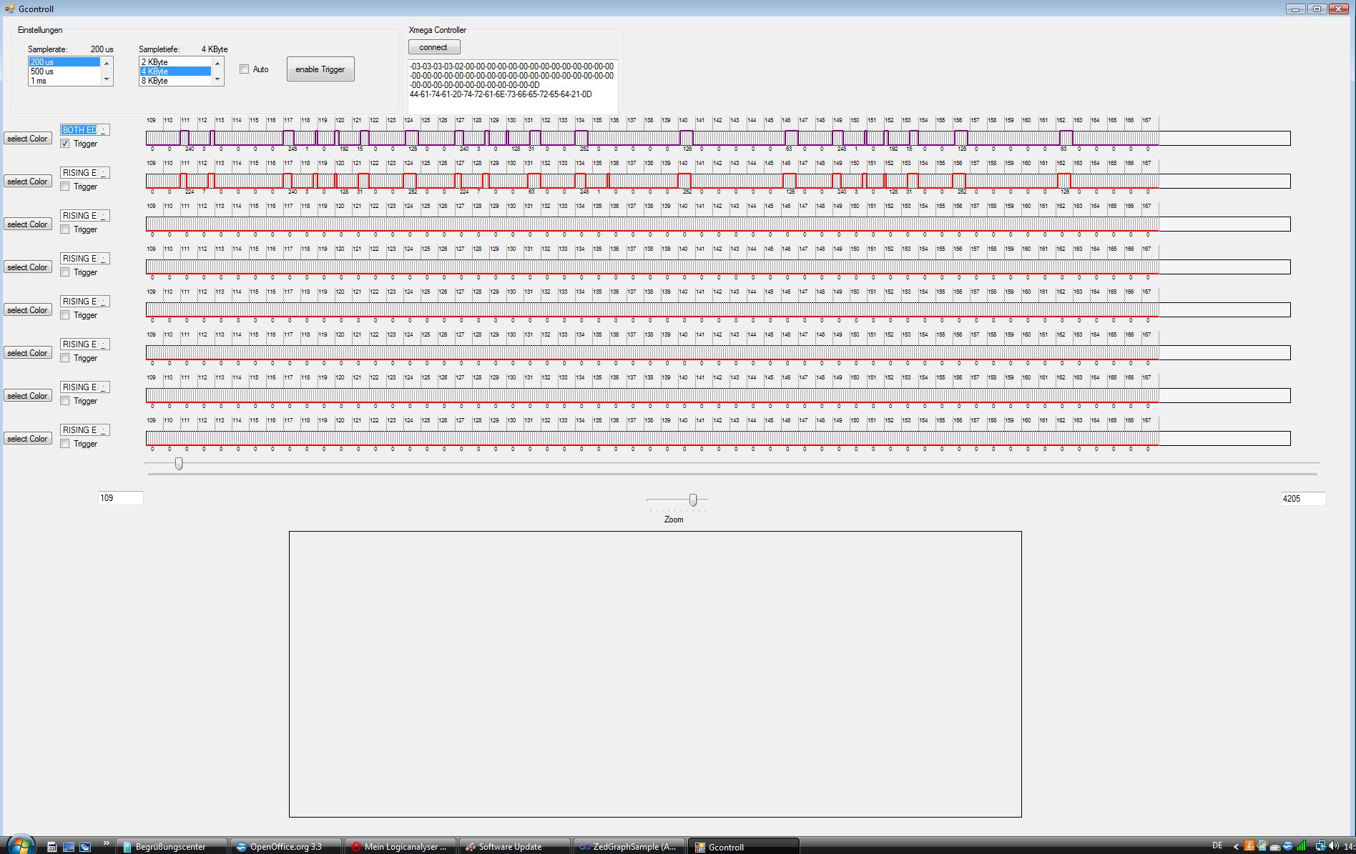Enable the Trigger checkbox on the sixth channel
The width and height of the screenshot is (1356, 854).
pyautogui.click(x=66, y=358)
